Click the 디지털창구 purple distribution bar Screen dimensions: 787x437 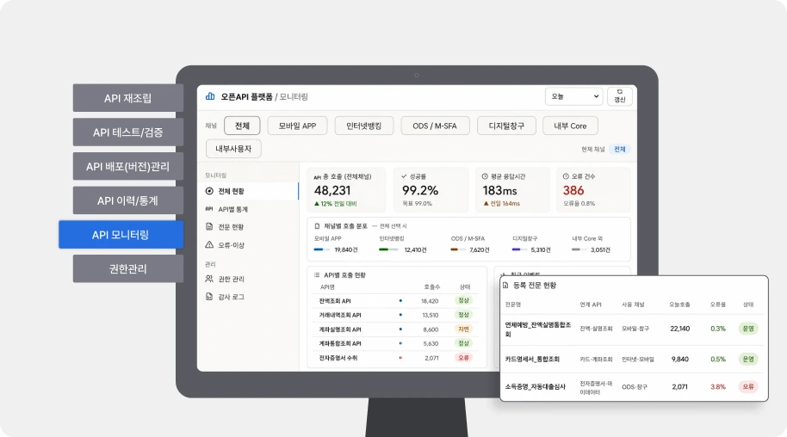(x=519, y=249)
